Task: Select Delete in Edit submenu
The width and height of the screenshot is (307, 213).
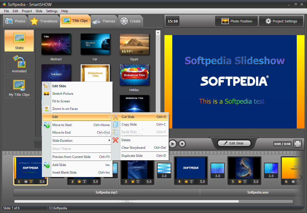Action: click(140, 140)
